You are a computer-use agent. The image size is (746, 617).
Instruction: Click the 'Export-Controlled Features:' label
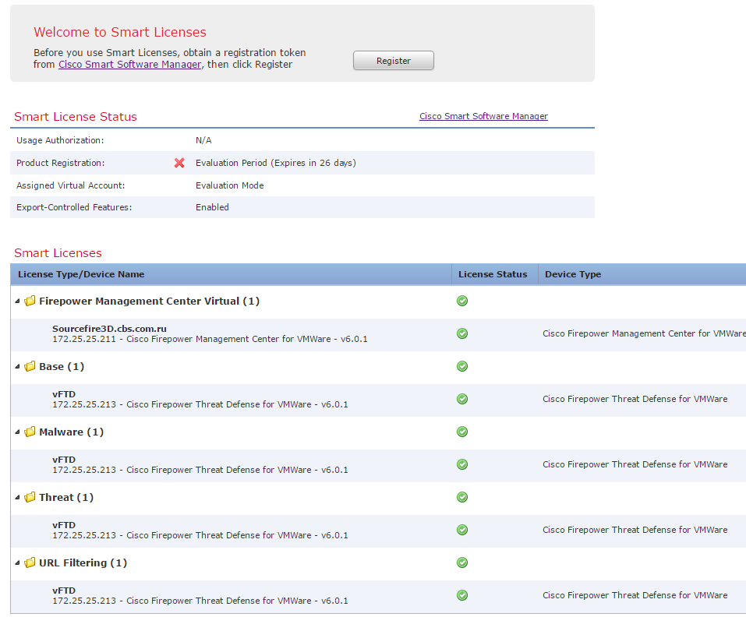pos(74,207)
